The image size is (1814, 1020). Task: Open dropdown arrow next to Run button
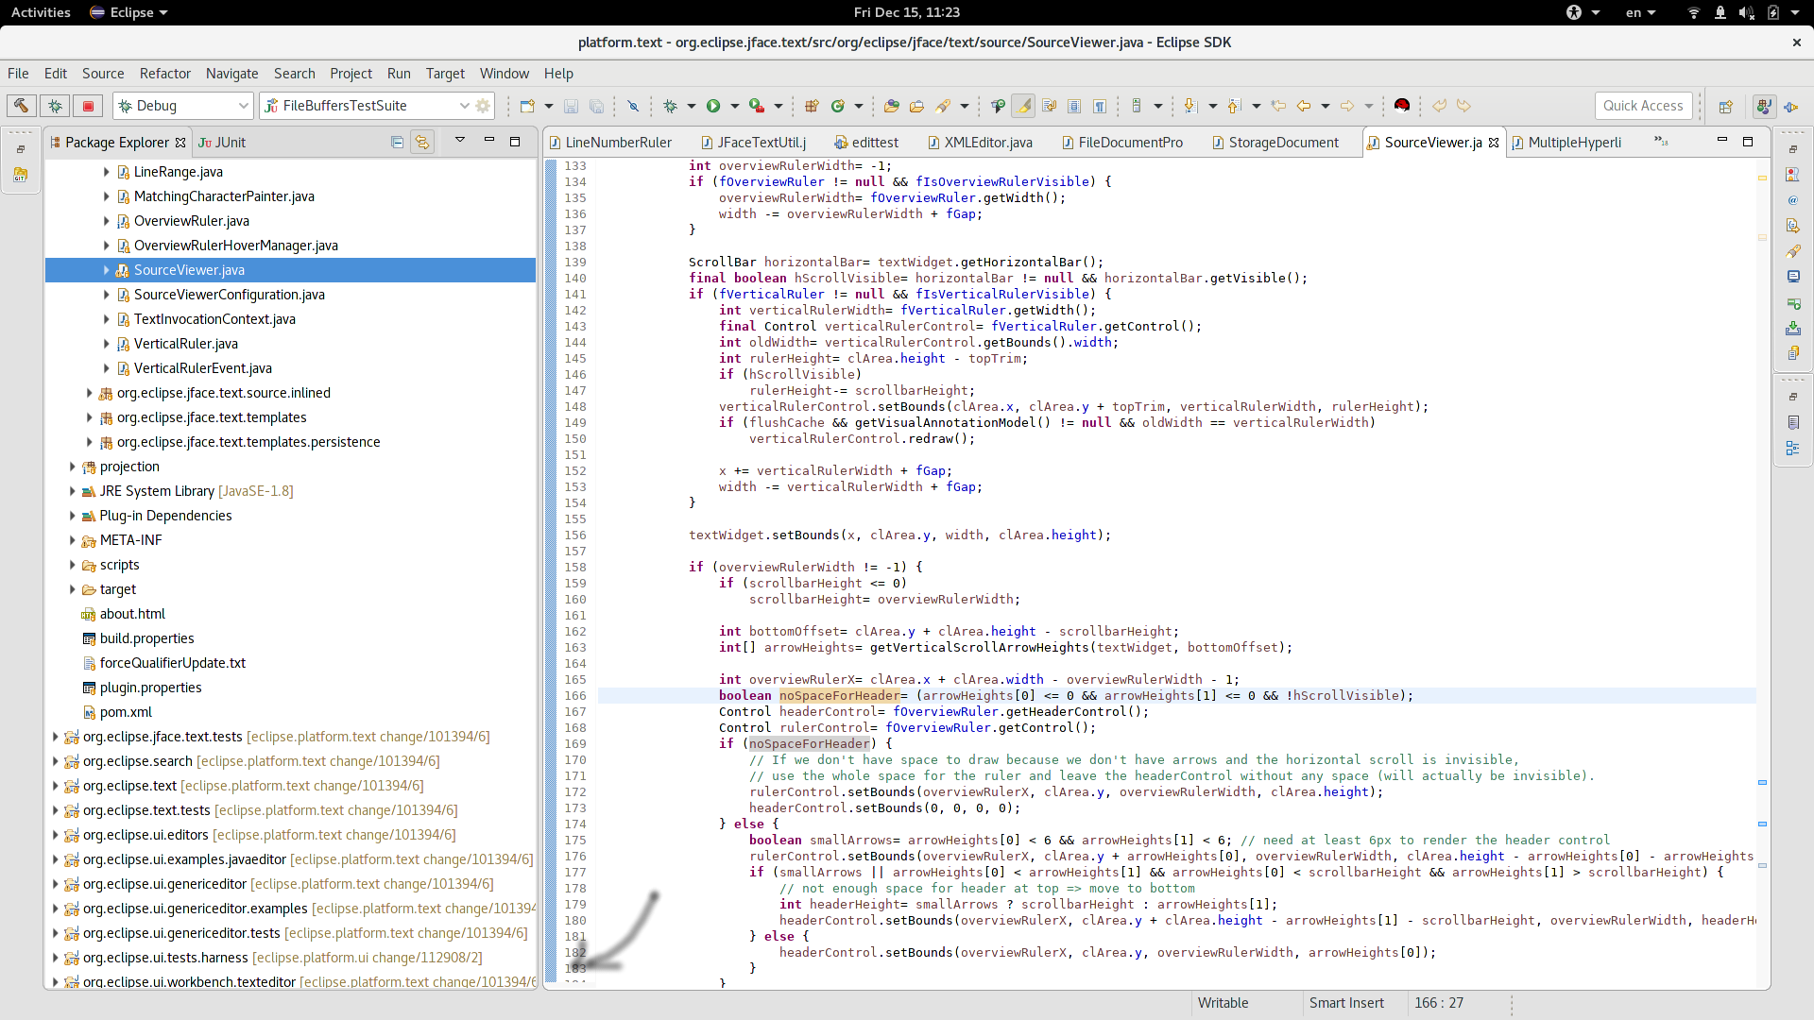[x=735, y=107]
